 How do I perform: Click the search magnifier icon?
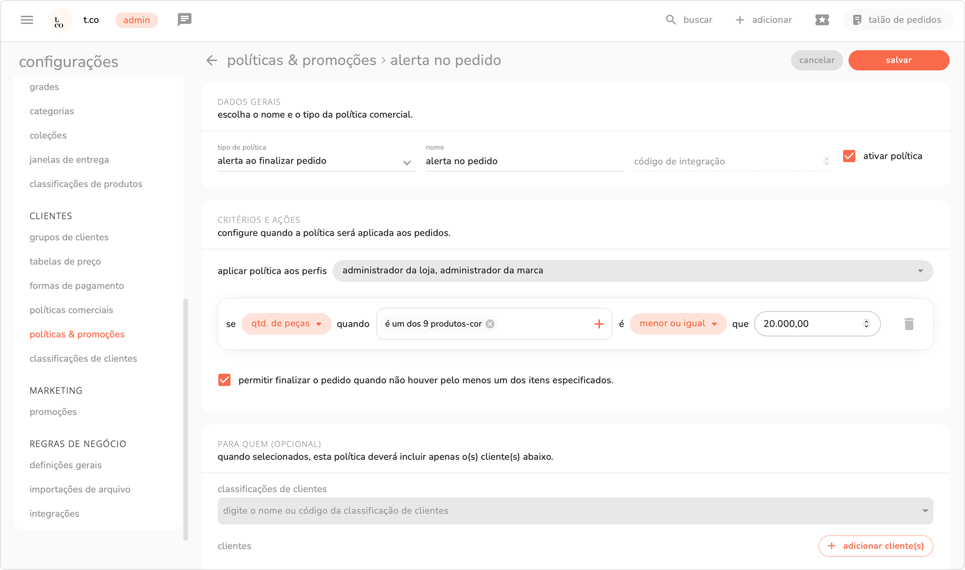click(670, 20)
